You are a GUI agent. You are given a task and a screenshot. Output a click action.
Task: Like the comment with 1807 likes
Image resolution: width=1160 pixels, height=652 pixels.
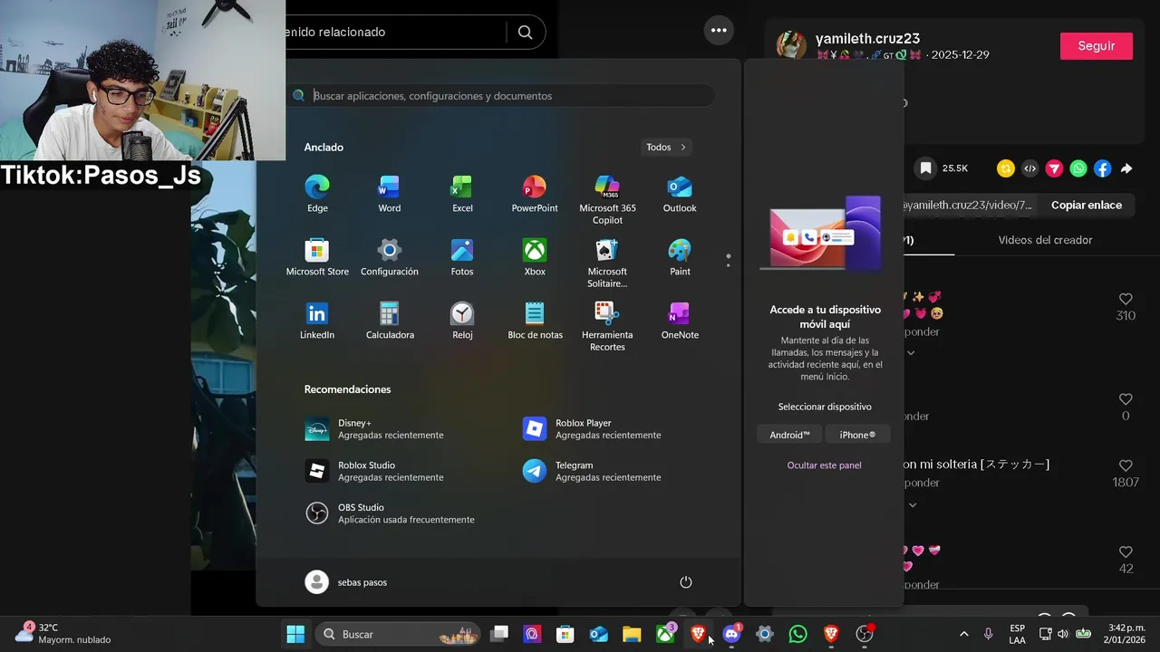click(1126, 465)
